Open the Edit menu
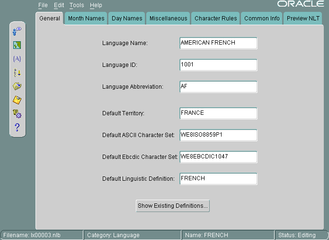This screenshot has height=240, width=329. tap(59, 5)
